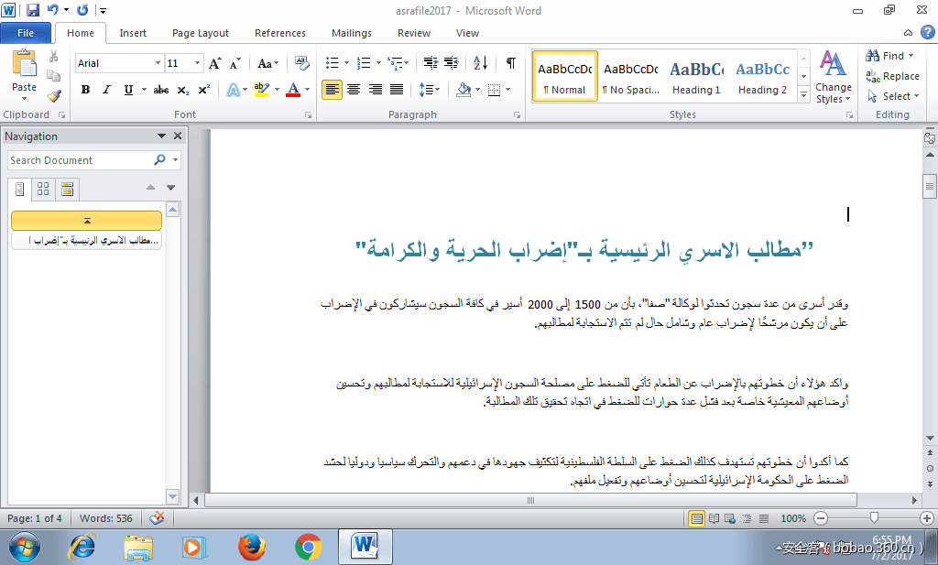938x565 pixels.
Task: Apply bold formatting with the Bold icon
Action: (84, 90)
